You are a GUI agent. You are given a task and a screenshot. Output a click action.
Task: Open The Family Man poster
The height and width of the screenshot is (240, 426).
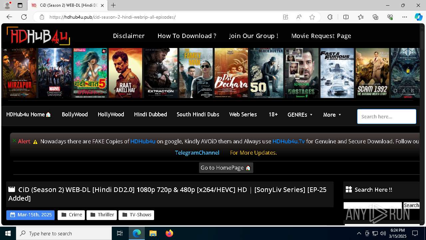coord(196,73)
